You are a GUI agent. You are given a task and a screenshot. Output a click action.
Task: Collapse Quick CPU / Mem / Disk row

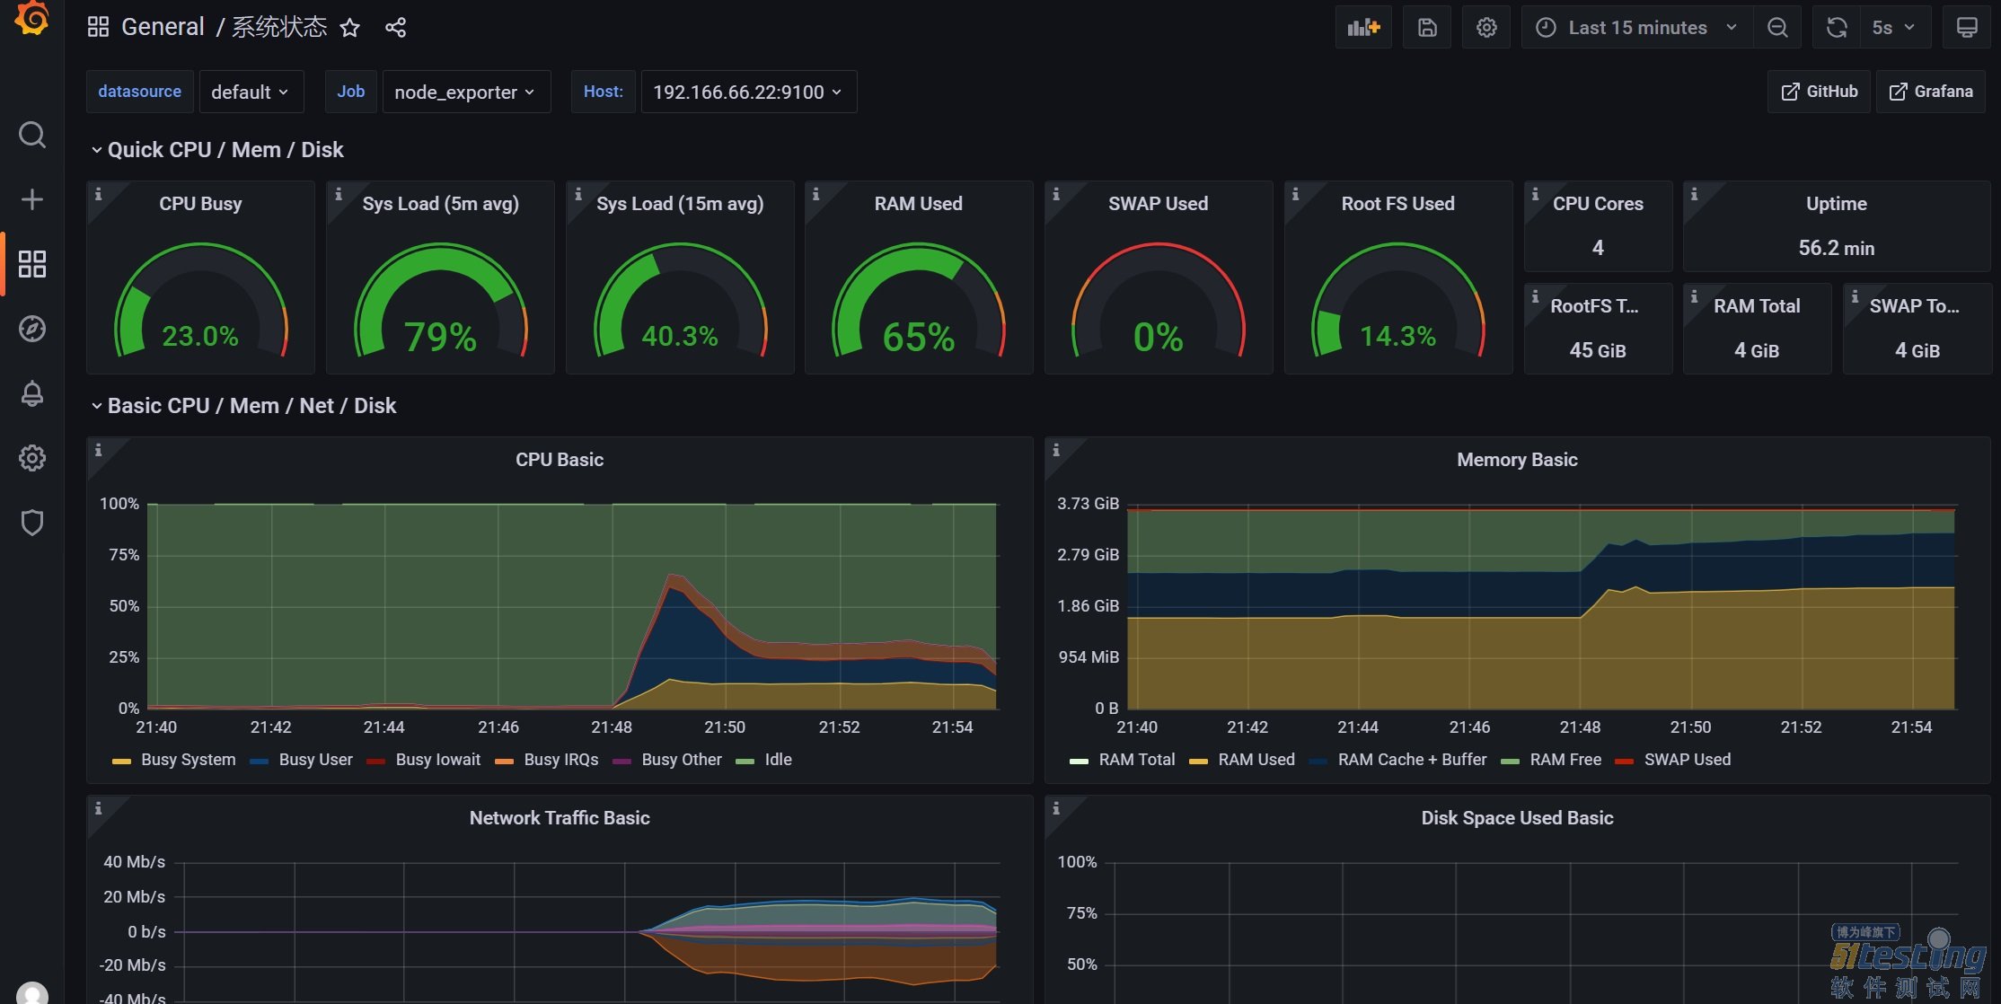click(217, 150)
